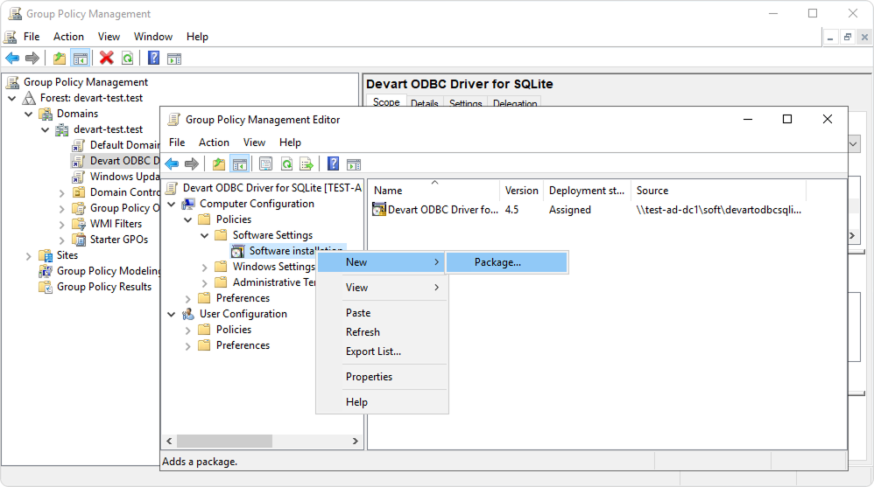Collapse User Configuration node
This screenshot has width=874, height=487.
point(172,314)
